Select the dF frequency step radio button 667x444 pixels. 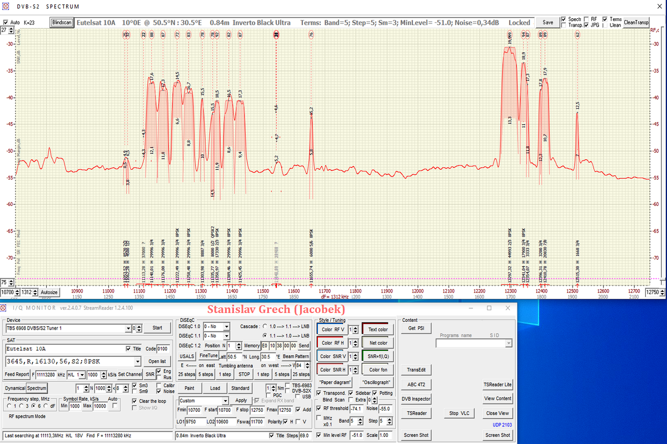pyautogui.click(x=46, y=406)
